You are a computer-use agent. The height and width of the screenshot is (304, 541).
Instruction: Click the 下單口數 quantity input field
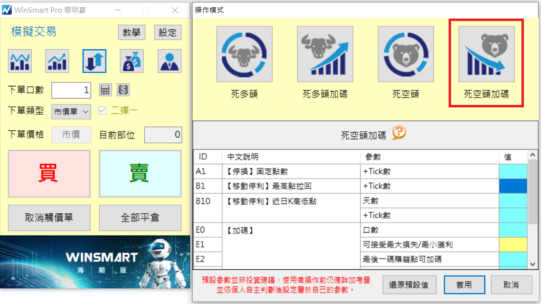tap(71, 90)
